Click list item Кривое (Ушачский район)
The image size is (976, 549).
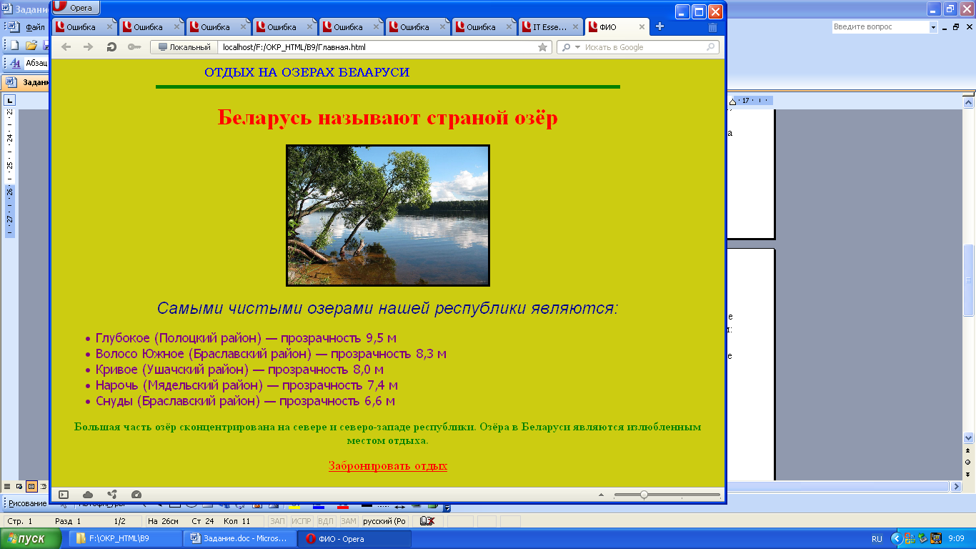(239, 370)
